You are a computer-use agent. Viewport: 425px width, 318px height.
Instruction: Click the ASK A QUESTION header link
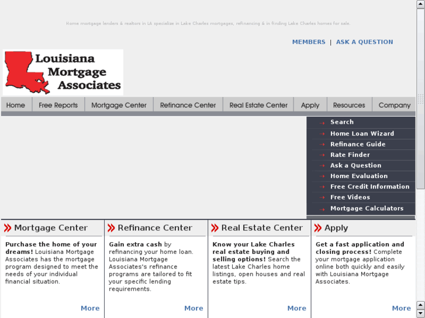[x=364, y=42]
